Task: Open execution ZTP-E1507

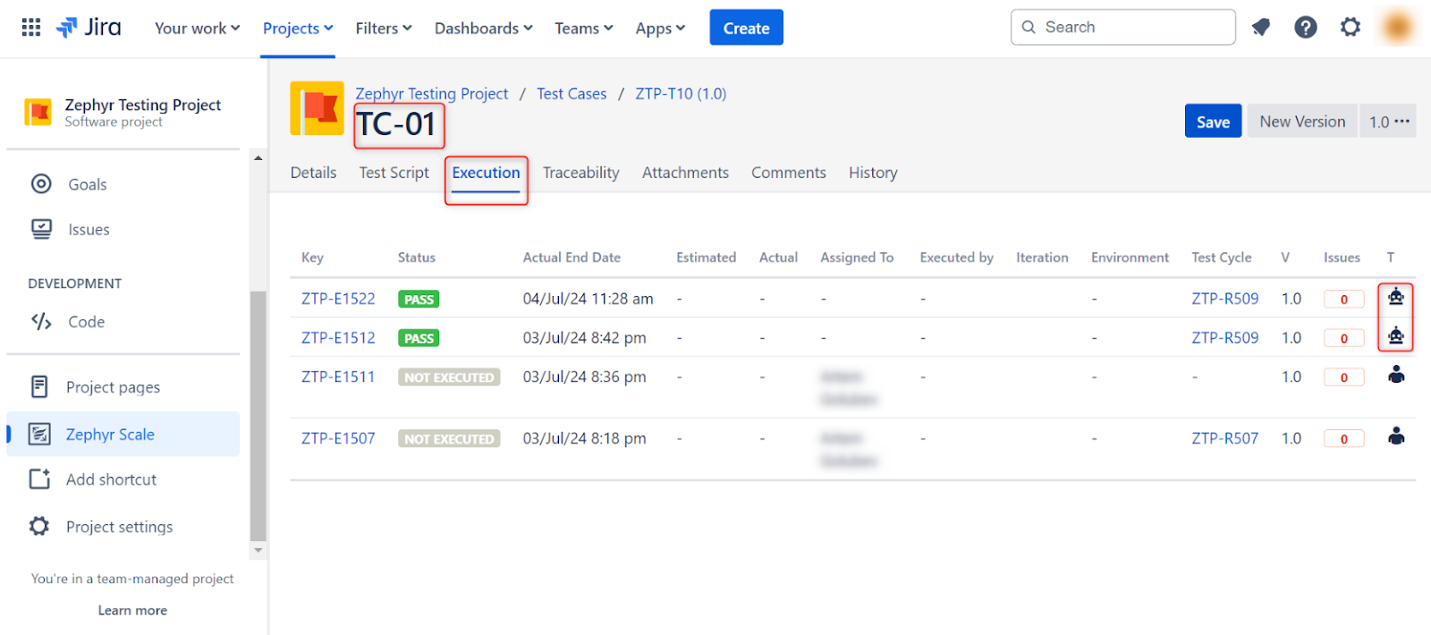Action: tap(338, 438)
